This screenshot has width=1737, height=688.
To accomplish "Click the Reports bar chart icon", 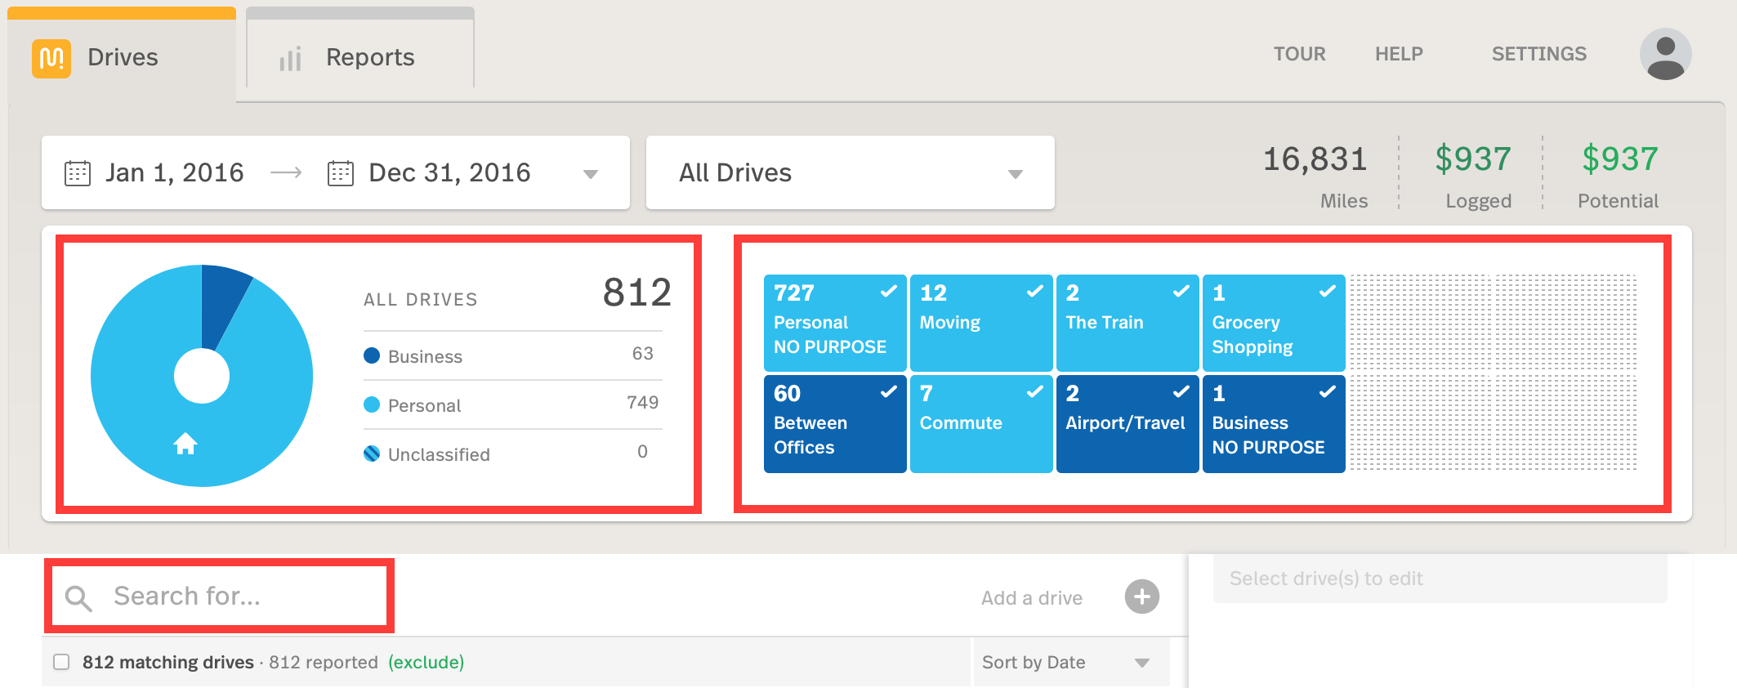I will pos(290,58).
